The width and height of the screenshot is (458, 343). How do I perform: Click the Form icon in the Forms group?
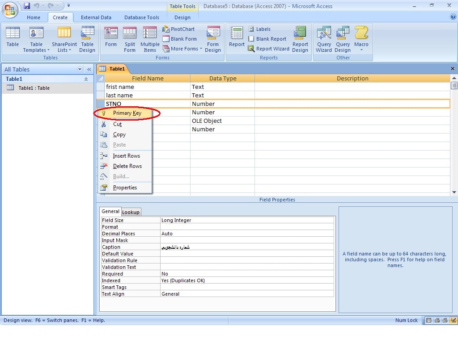(111, 37)
